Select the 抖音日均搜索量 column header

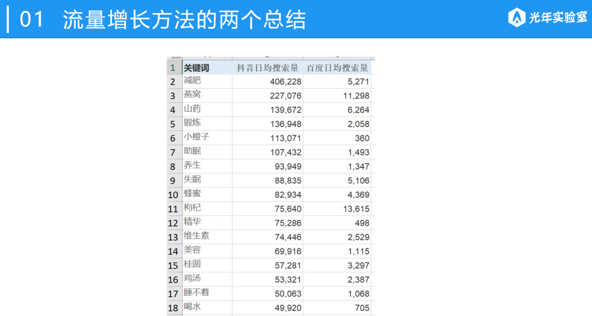coord(268,67)
